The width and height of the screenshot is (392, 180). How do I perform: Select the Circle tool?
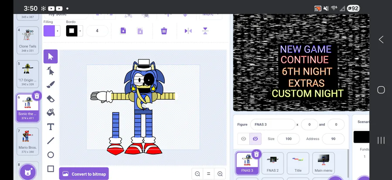coord(51,155)
